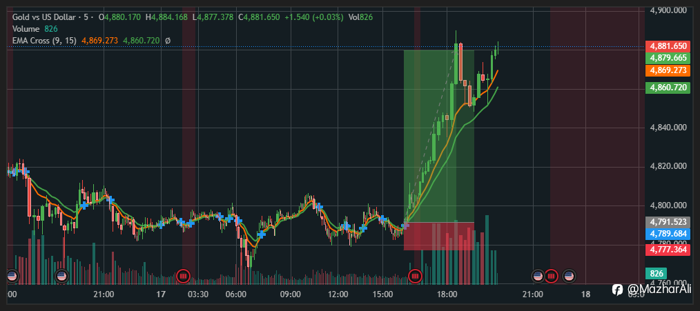Click the 4,900.000 price axis label
The image size is (700, 311).
coord(668,11)
